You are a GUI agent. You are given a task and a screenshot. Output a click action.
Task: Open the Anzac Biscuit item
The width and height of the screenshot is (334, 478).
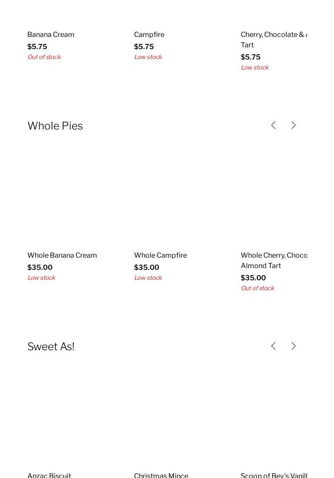point(49,475)
